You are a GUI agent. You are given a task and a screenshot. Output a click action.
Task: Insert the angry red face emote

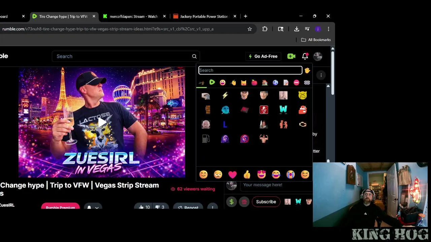coord(302,110)
